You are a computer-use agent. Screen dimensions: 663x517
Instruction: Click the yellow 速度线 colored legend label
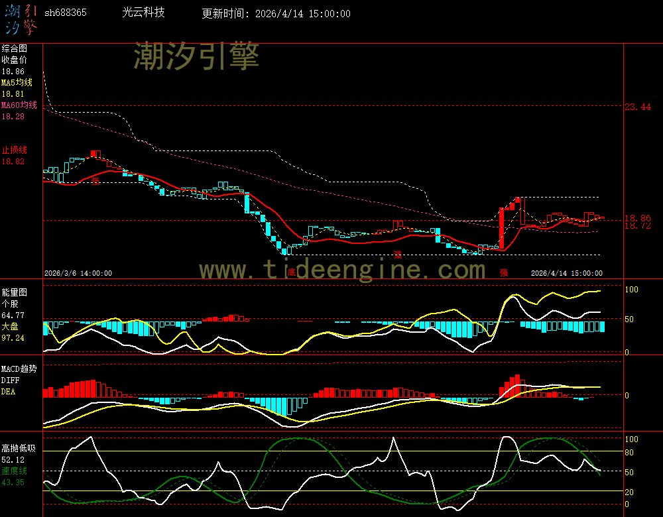14,471
